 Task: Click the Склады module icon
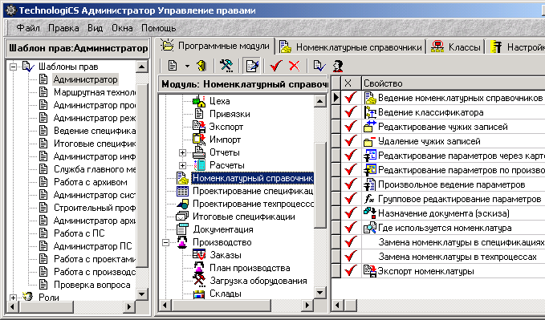click(199, 294)
